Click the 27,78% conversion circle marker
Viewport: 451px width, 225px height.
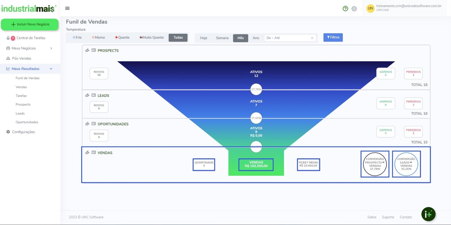pos(256,89)
